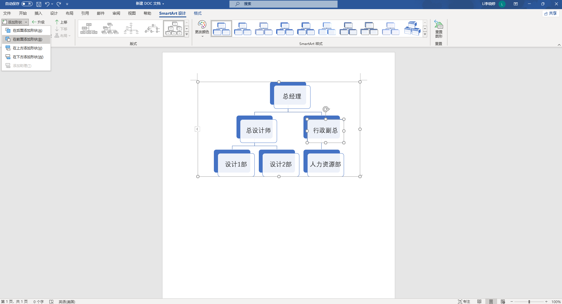Toggle the 自动保存 switch

[x=27, y=4]
